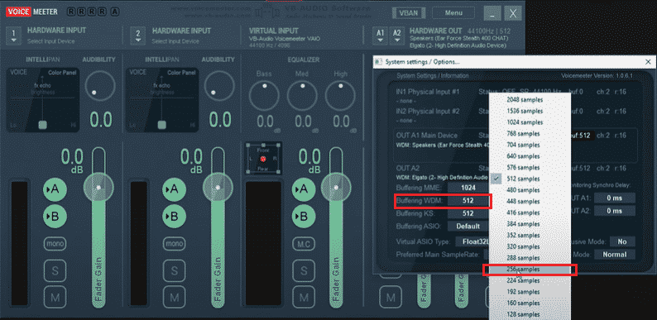The image size is (657, 320).
Task: Enable mono on Hardware Input 1 strip
Action: pyautogui.click(x=55, y=243)
